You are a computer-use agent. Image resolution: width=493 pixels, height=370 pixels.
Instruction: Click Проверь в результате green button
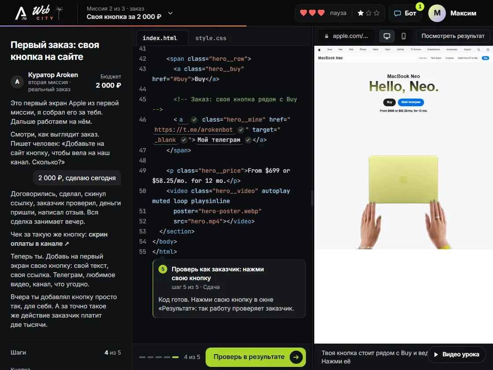coord(256,357)
